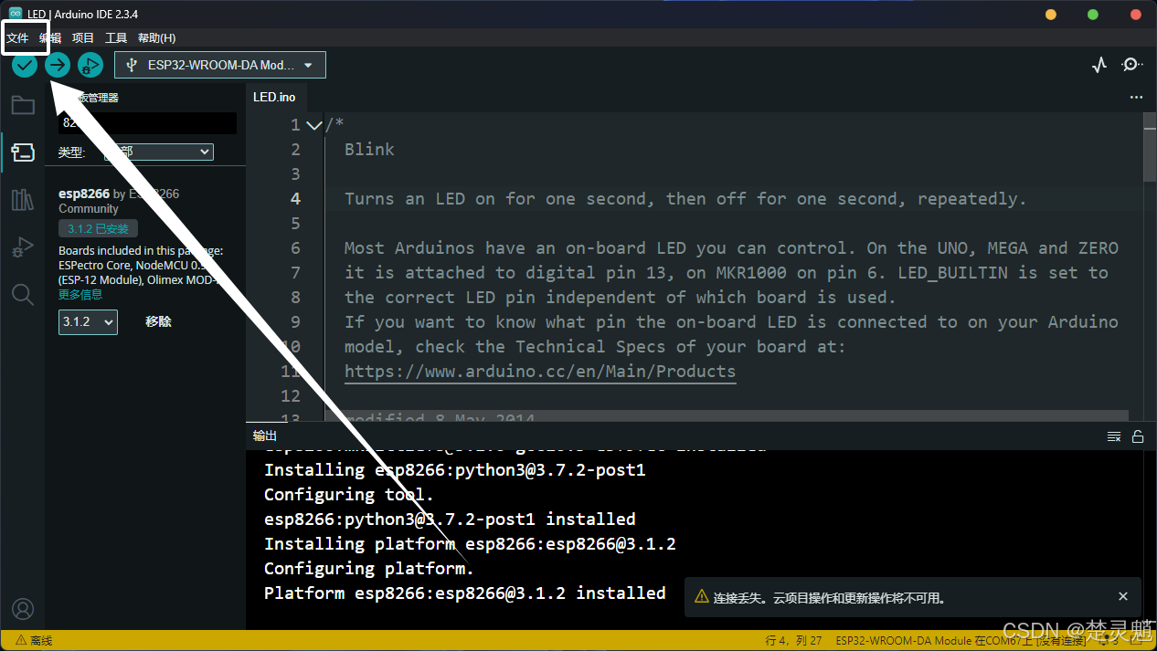Click 'Configuring platform.' output line
Viewport: 1157px width, 651px height.
tap(369, 568)
